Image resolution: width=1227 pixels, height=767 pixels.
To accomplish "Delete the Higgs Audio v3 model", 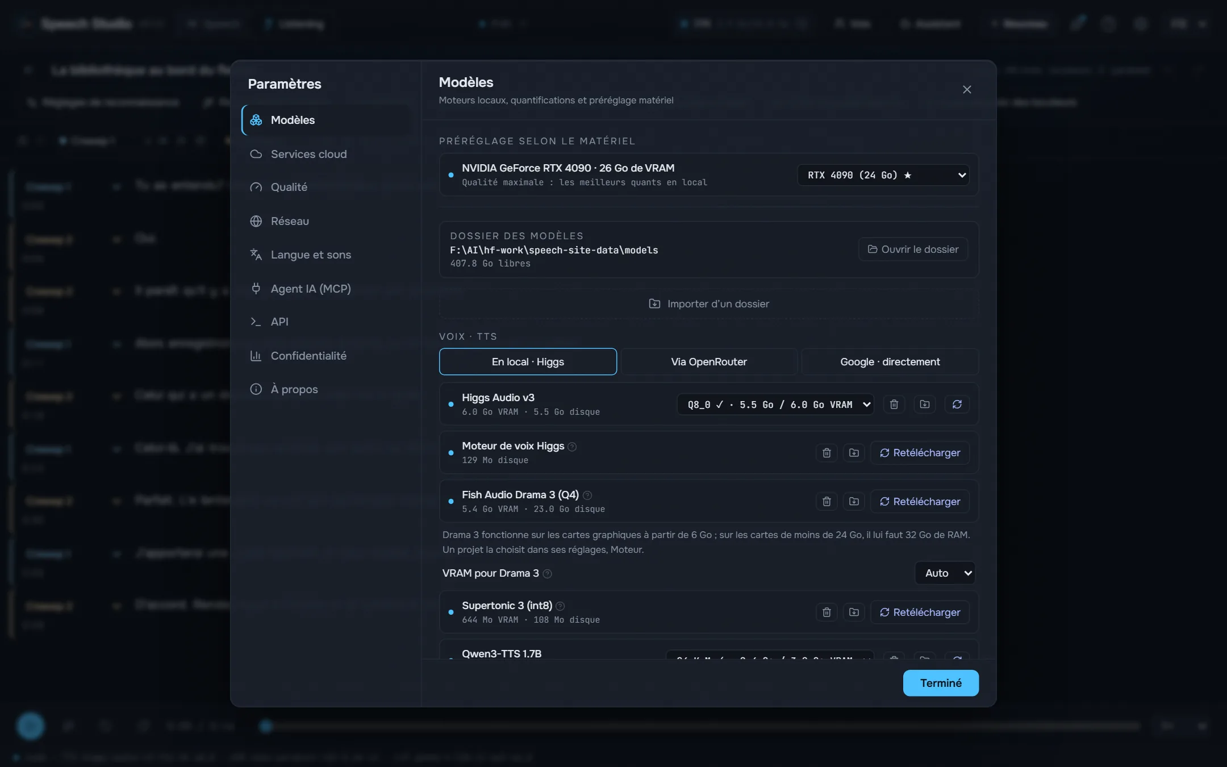I will coord(894,405).
